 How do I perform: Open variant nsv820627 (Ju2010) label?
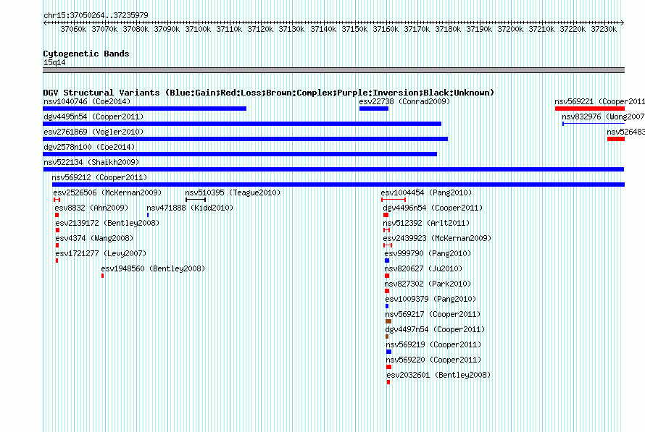[424, 268]
